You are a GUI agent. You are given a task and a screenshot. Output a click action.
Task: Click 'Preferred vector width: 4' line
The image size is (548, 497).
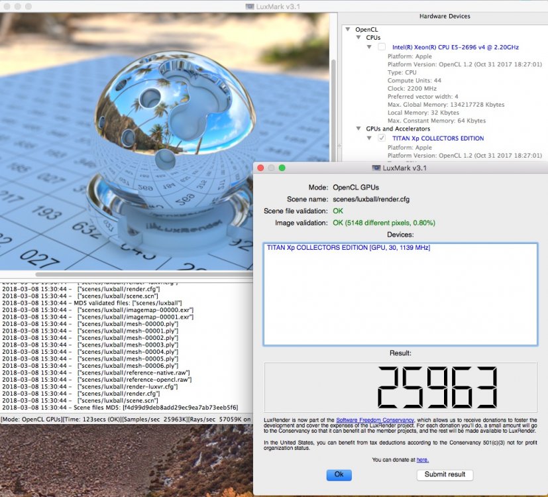coord(423,97)
